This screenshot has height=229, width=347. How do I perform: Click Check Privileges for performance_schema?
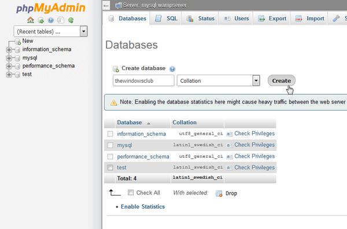tap(254, 157)
